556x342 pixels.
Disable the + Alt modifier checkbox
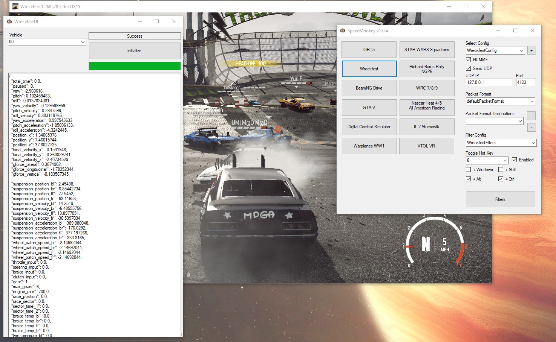pyautogui.click(x=468, y=179)
